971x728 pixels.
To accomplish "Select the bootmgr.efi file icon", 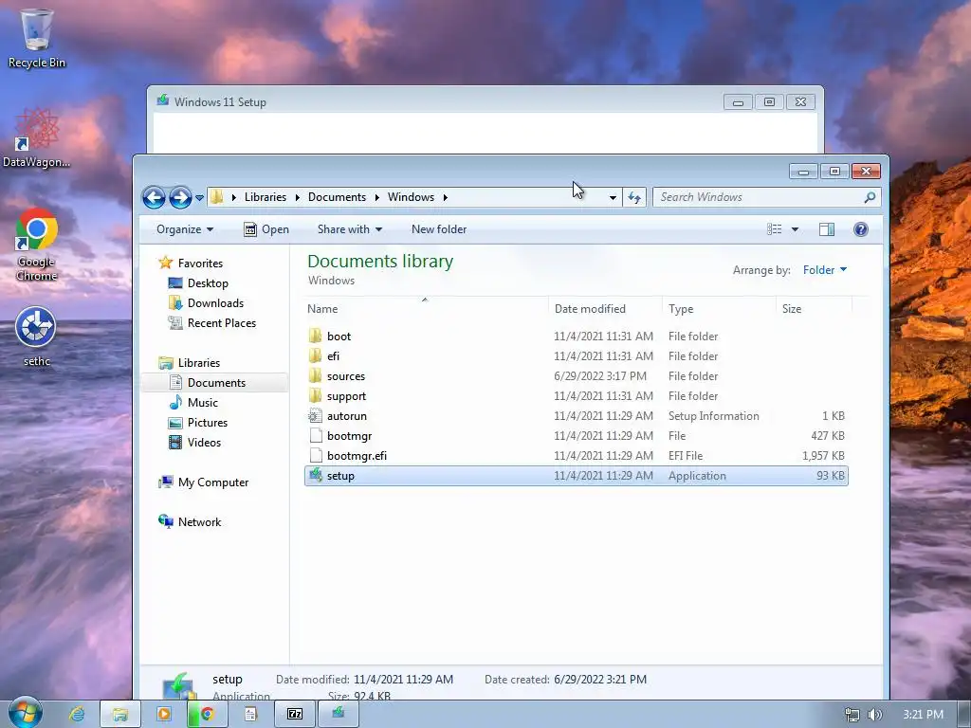I will (x=315, y=456).
